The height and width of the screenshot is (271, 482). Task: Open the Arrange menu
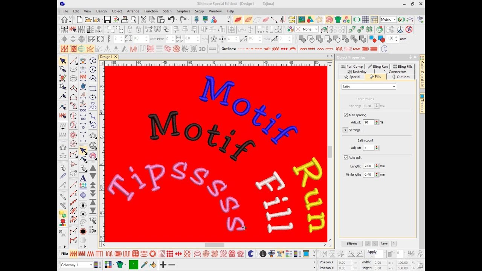click(133, 11)
